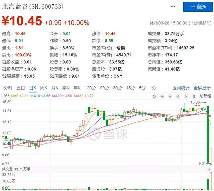Click the 52周最高 15.05 value
Viewport: 214px width, 191px height.
click(x=29, y=76)
